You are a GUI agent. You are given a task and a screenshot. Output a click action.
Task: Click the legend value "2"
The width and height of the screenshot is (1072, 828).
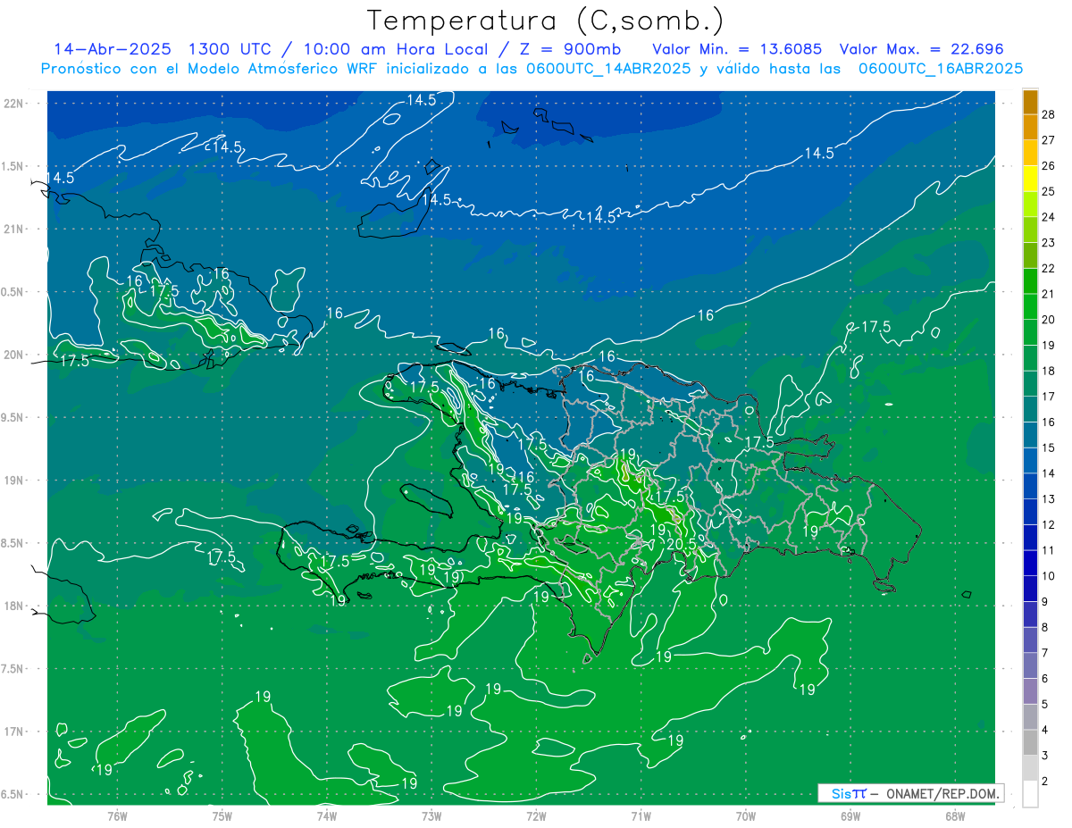pyautogui.click(x=1045, y=781)
